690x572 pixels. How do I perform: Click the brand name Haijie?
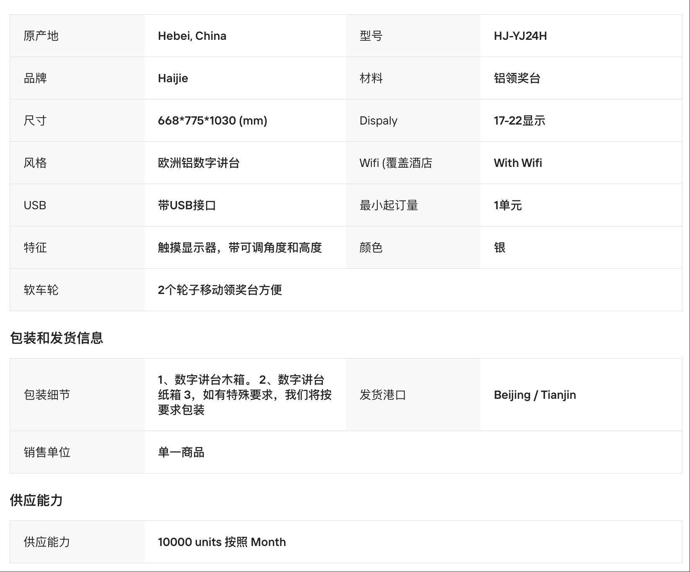point(173,78)
